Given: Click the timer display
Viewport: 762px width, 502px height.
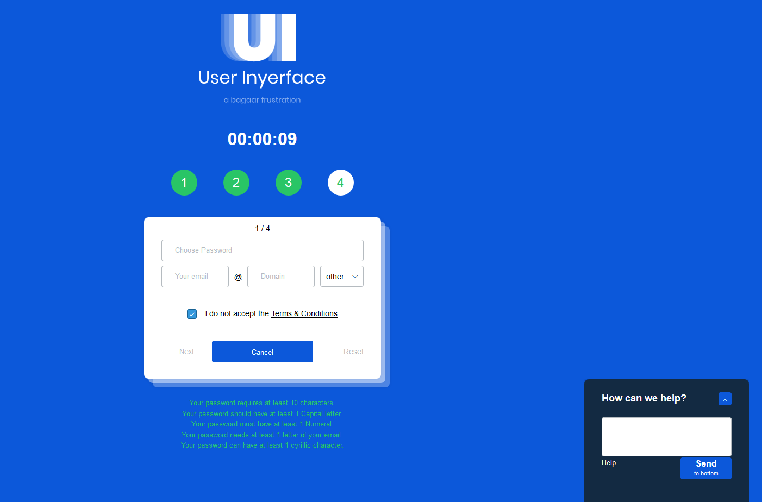Looking at the screenshot, I should [262, 139].
